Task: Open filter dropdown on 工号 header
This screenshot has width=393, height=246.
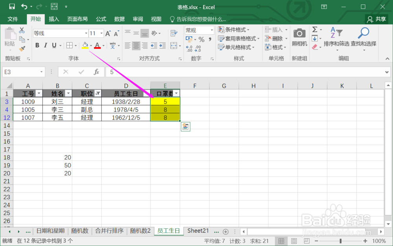Action: (x=39, y=93)
